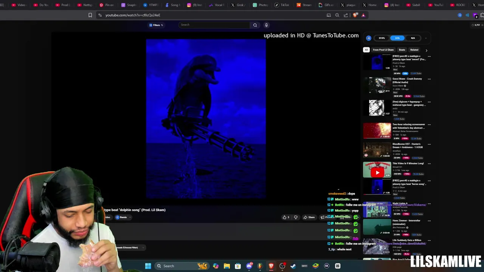484x272 pixels.
Task: Open more options for Hans Zimmer Interstellar
Action: [x=429, y=221]
